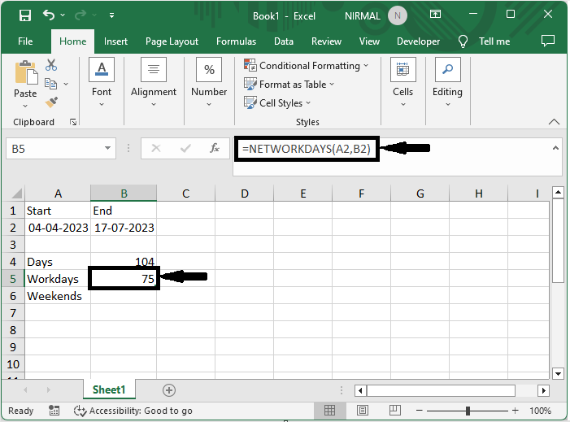Open the NIRMAL account avatar
The height and width of the screenshot is (422, 570).
[x=398, y=15]
